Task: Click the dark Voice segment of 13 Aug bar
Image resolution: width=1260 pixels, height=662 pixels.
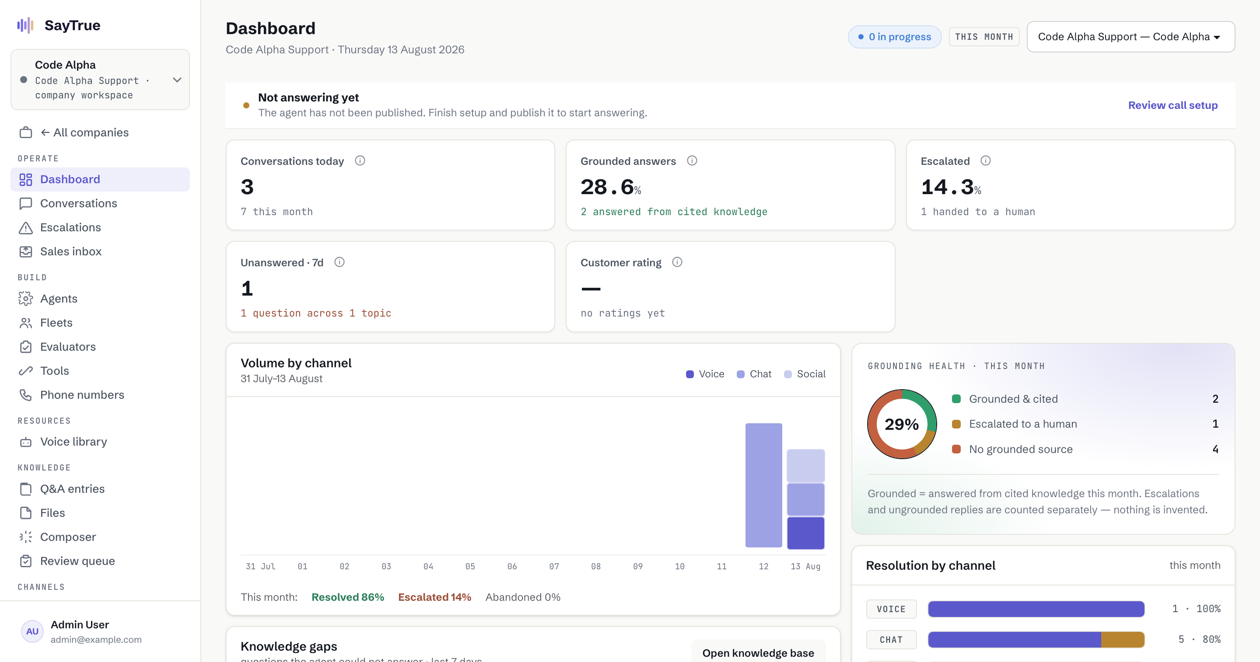Action: [x=805, y=533]
